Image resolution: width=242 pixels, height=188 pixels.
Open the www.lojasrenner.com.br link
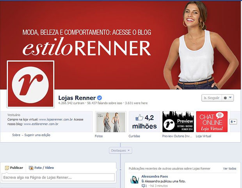(56, 119)
